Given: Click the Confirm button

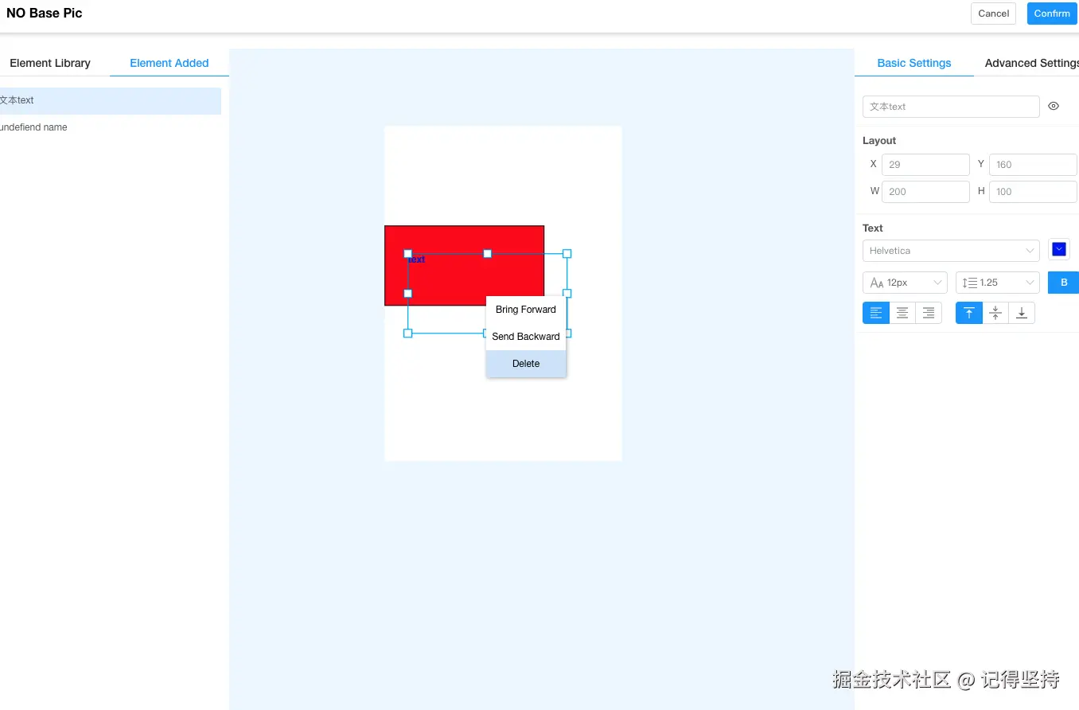Looking at the screenshot, I should pos(1052,14).
